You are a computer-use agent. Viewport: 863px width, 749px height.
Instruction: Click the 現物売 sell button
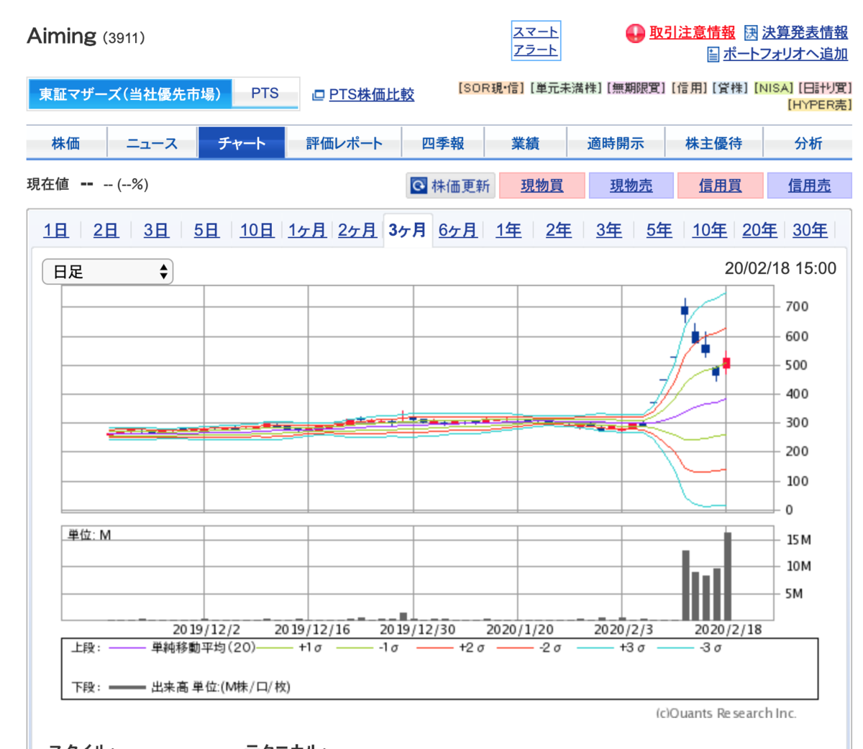tap(631, 185)
